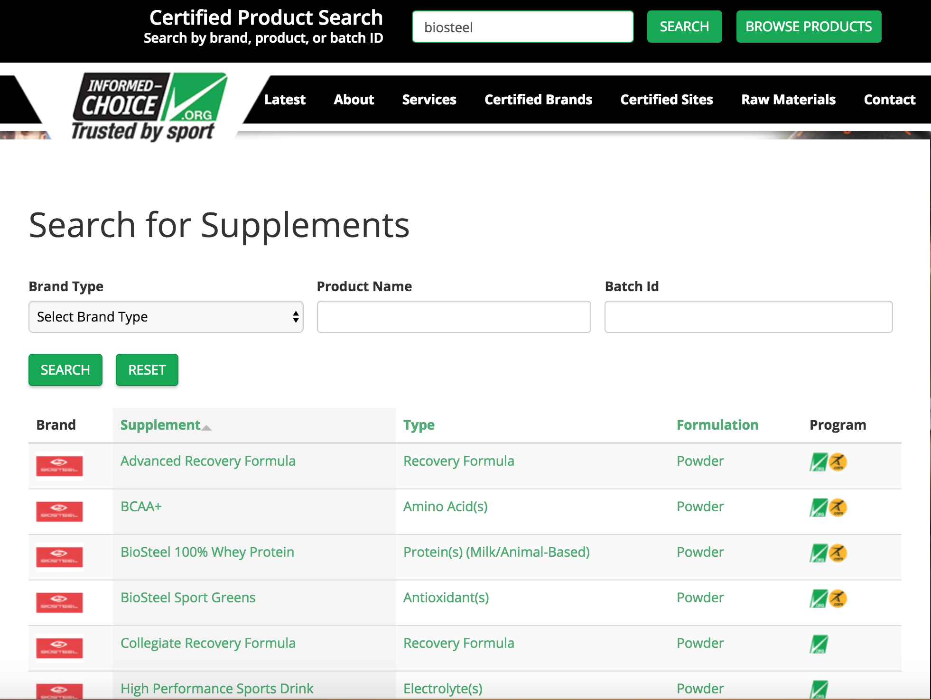
Task: Click orange Informed-Sport icon for BioSteel Sport Greens
Action: pos(838,599)
